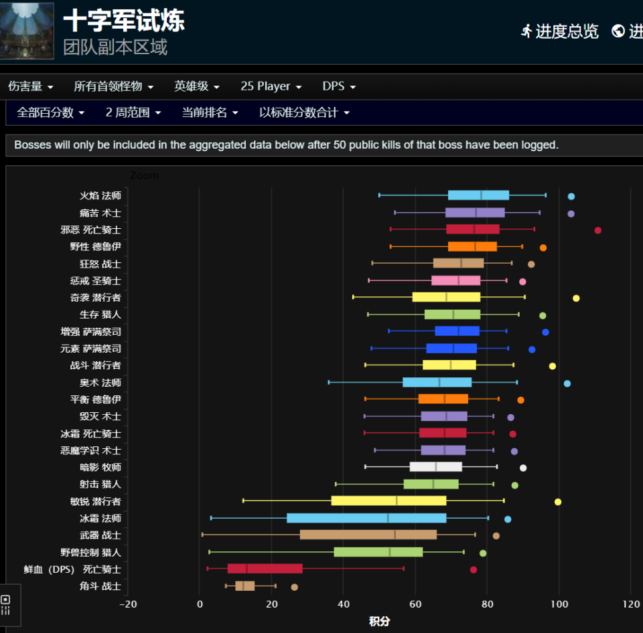Expand the 所有首领怪物 boss filter
This screenshot has width=643, height=633.
[114, 86]
